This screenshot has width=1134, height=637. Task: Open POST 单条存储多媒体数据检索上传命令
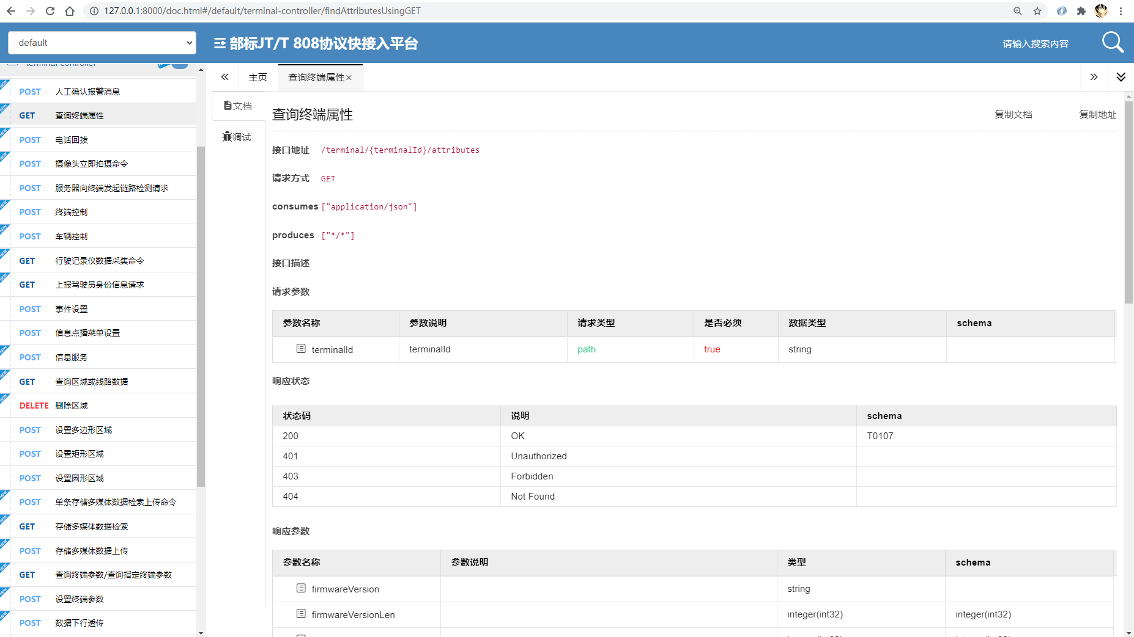point(98,502)
